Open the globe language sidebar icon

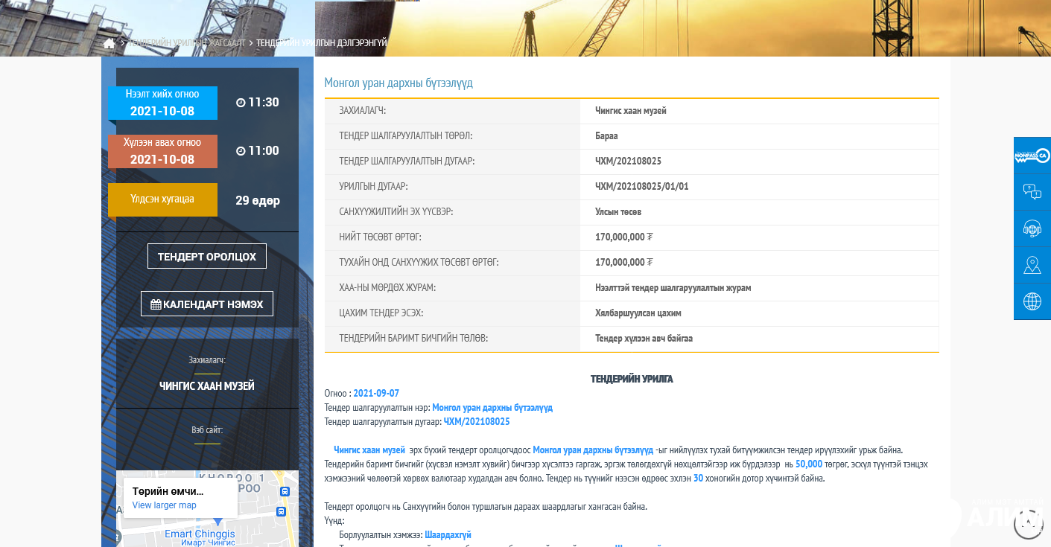[1032, 301]
